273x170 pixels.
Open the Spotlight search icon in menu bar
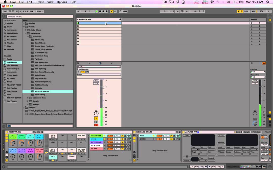point(268,2)
